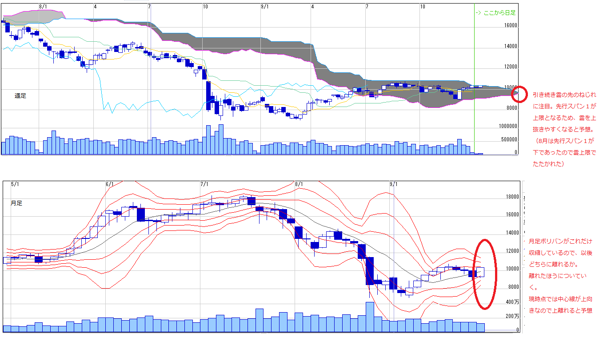607x341 pixels.
Task: Click the 6/1 date marker on monthly chart
Action: [x=110, y=184]
